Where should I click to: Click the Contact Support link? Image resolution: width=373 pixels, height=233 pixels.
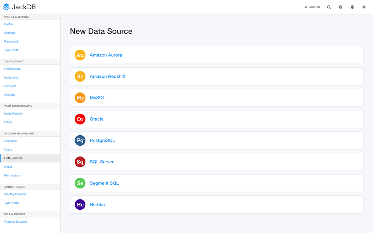[x=16, y=222]
